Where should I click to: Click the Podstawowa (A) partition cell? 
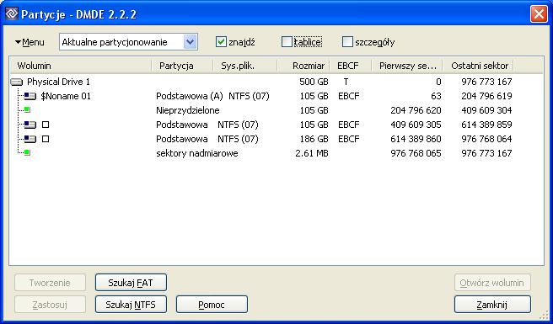pyautogui.click(x=190, y=96)
